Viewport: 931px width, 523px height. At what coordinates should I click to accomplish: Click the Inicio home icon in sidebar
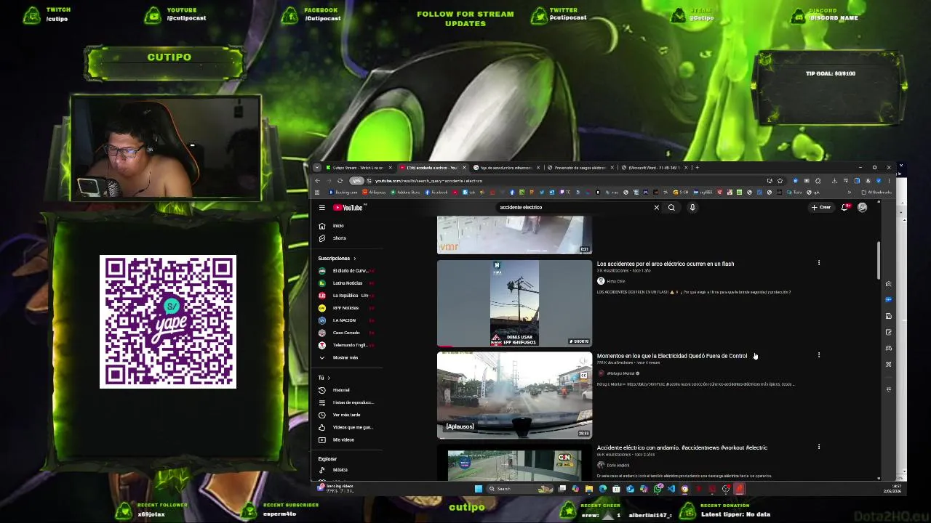pyautogui.click(x=321, y=226)
